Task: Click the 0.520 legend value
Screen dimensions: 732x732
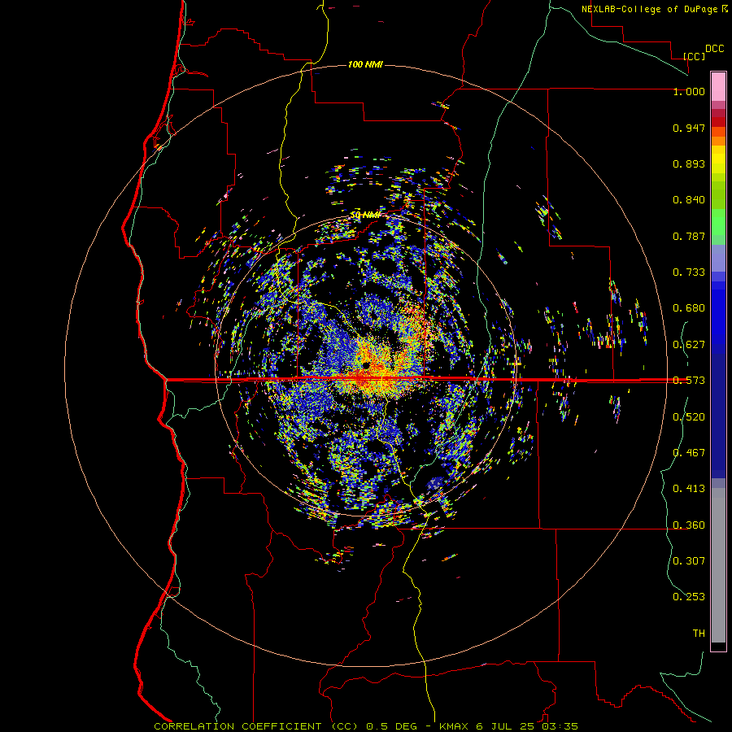Action: click(689, 417)
